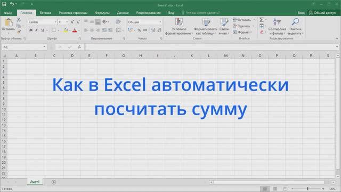The image size is (341, 192).
Task: Click the Save icon in quick access toolbar
Action: coord(4,4)
